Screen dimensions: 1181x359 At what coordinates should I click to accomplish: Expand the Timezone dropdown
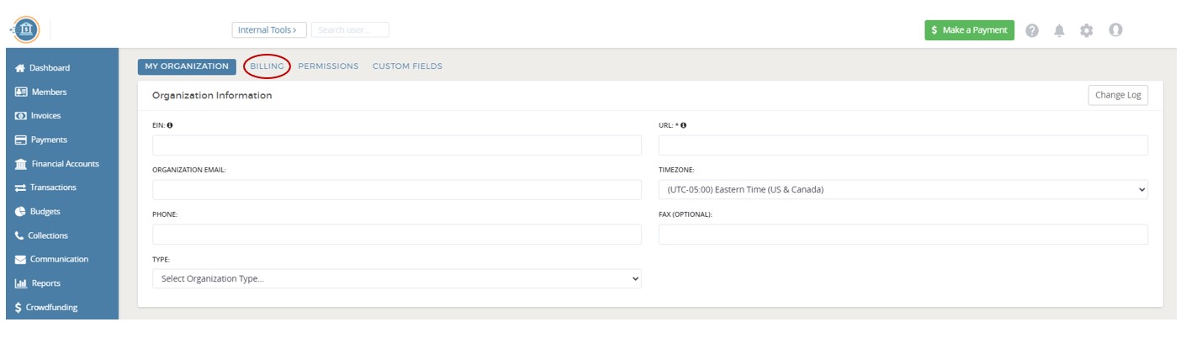point(903,189)
